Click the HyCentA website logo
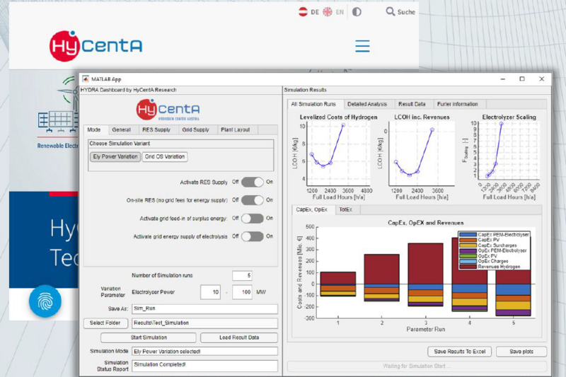Screen dimensions: 566x377 (x=96, y=46)
